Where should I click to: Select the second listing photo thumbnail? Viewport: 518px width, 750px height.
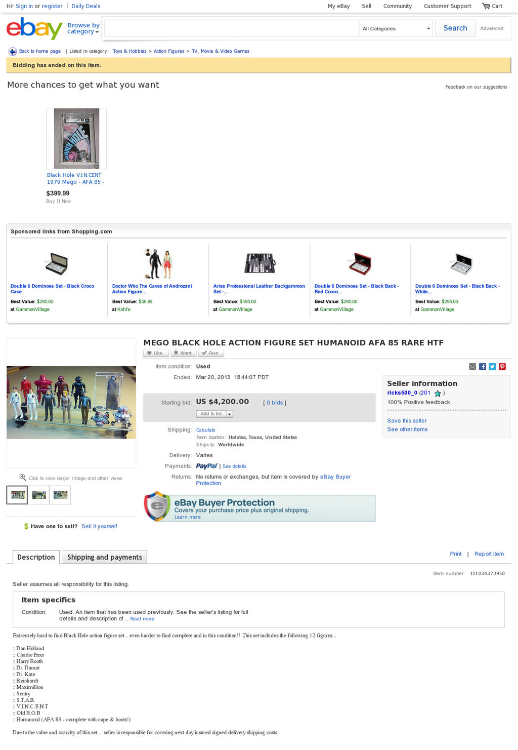39,495
